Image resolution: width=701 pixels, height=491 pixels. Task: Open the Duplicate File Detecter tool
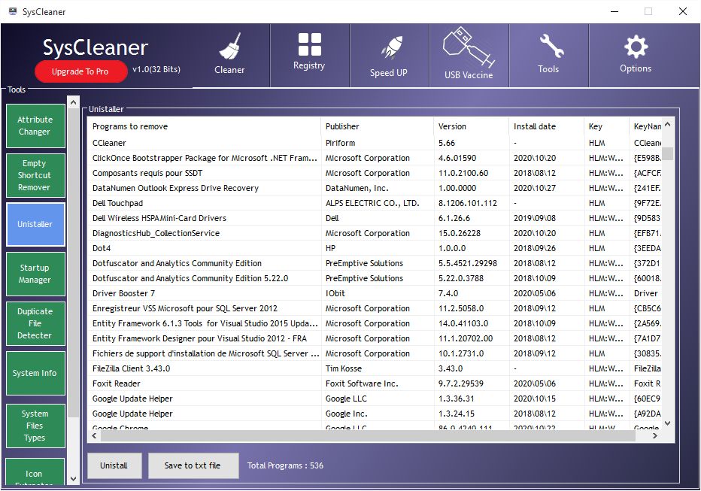pos(35,323)
